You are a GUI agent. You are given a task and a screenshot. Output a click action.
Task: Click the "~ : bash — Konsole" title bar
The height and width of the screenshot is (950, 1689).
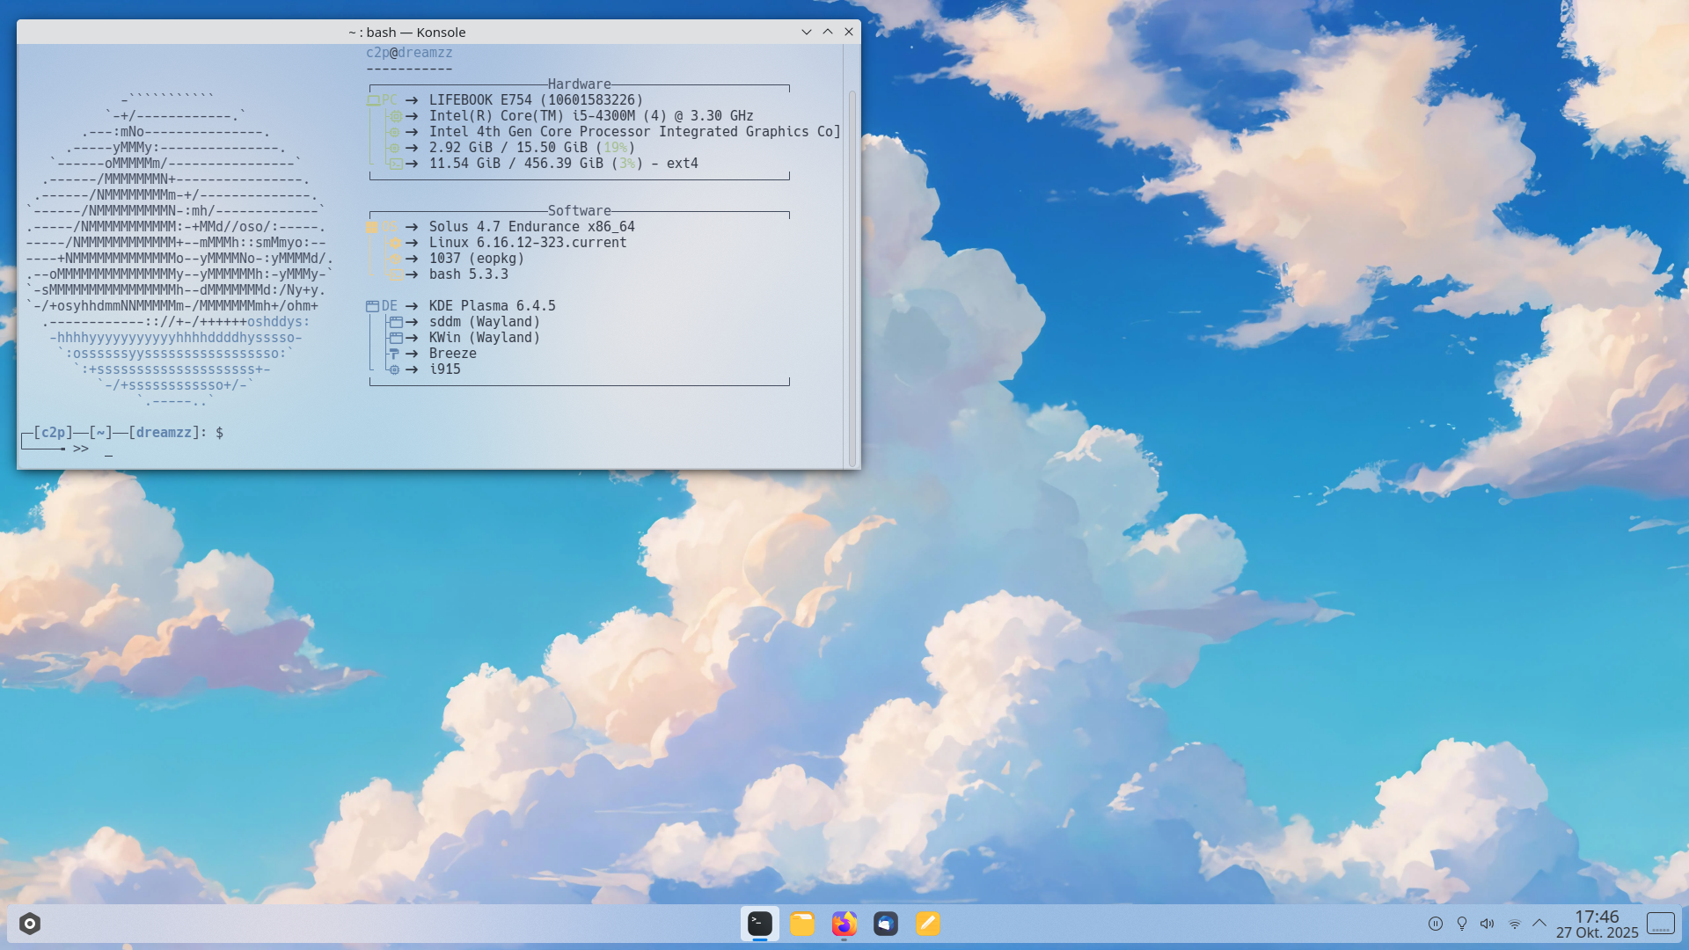coord(406,33)
